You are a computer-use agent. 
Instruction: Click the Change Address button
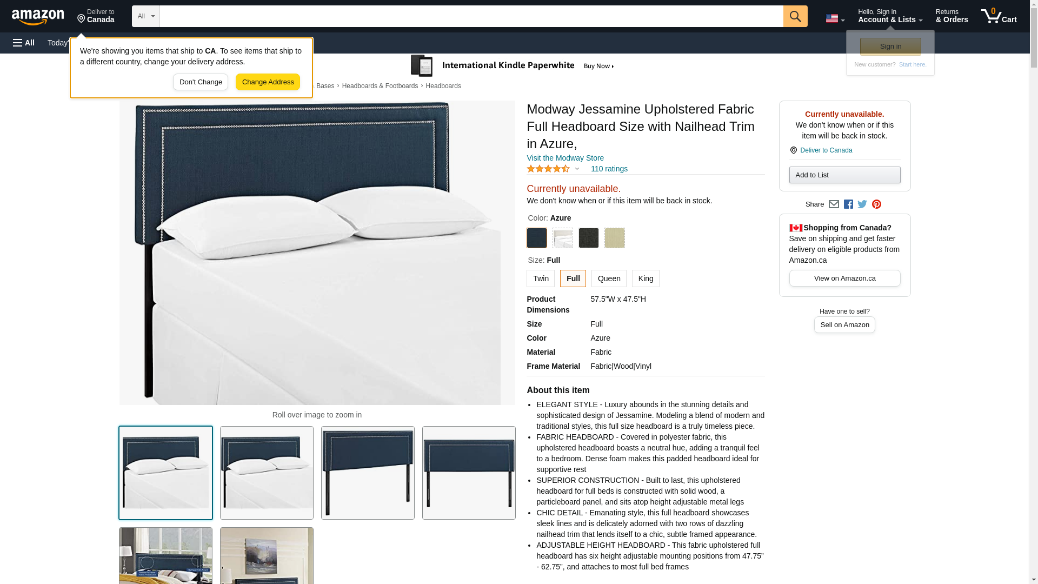point(268,82)
